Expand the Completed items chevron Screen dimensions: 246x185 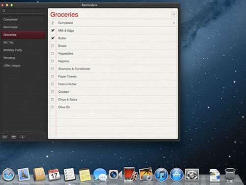[x=174, y=23]
